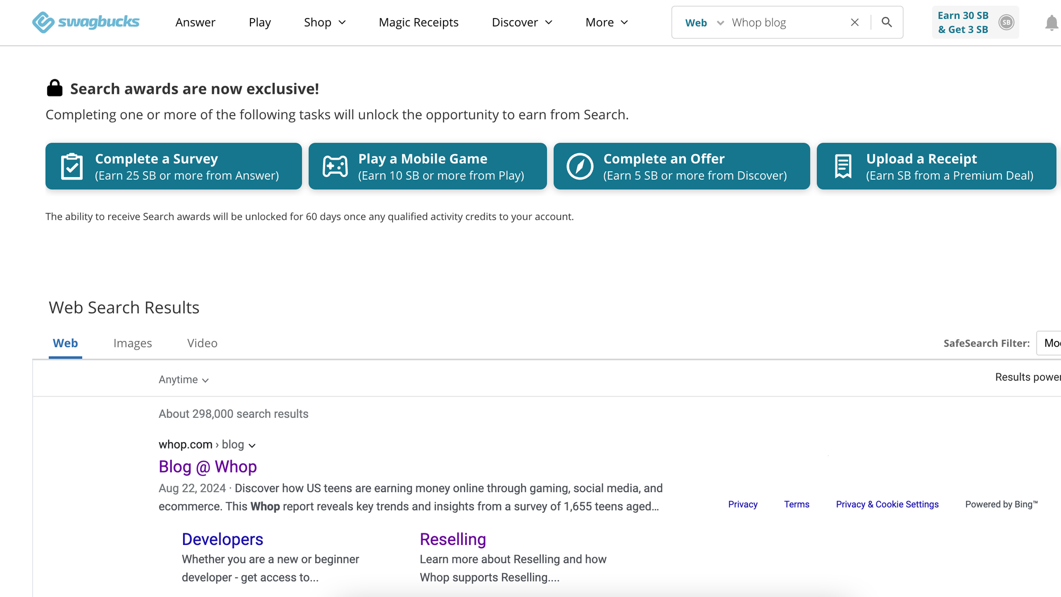Click the compass icon on Complete an Offer
The height and width of the screenshot is (597, 1061).
click(580, 166)
